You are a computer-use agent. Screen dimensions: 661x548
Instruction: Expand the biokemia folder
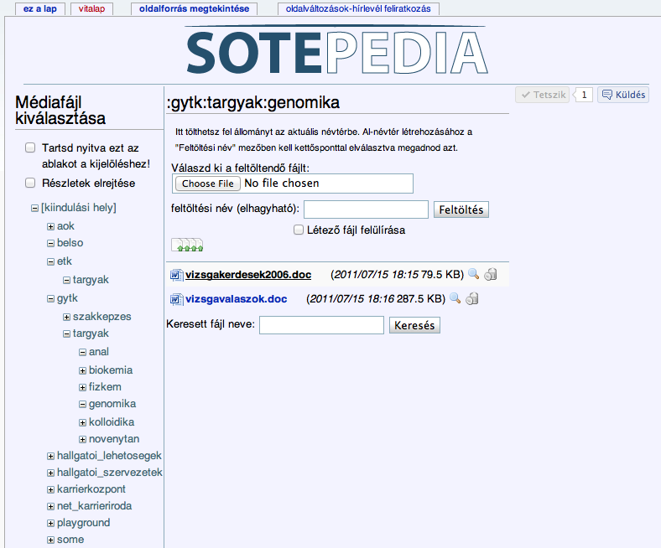coord(82,370)
